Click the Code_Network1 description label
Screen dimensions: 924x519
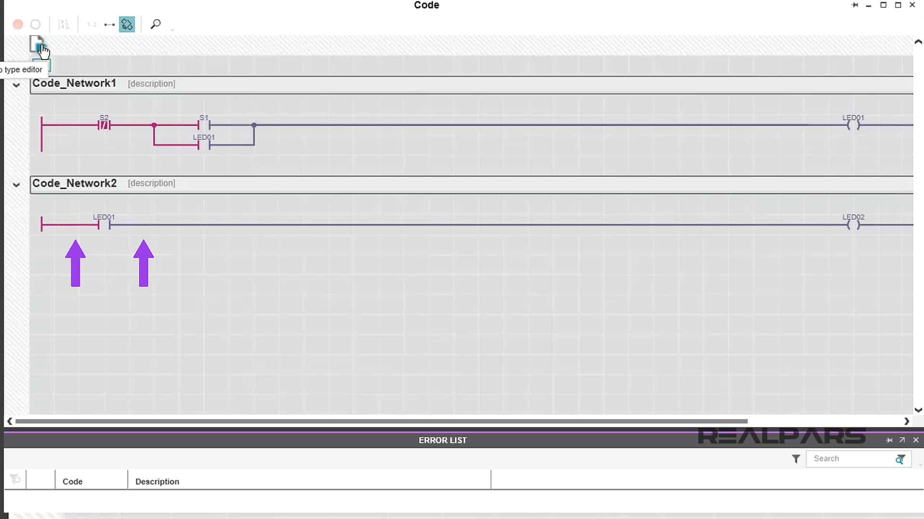click(x=152, y=84)
